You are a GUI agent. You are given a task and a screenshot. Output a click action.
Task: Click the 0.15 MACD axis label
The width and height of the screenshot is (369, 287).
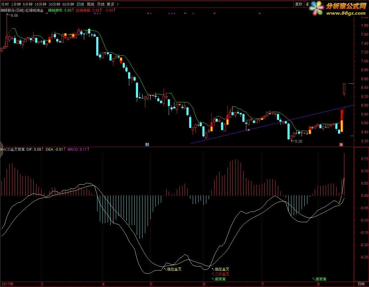[x=364, y=159]
